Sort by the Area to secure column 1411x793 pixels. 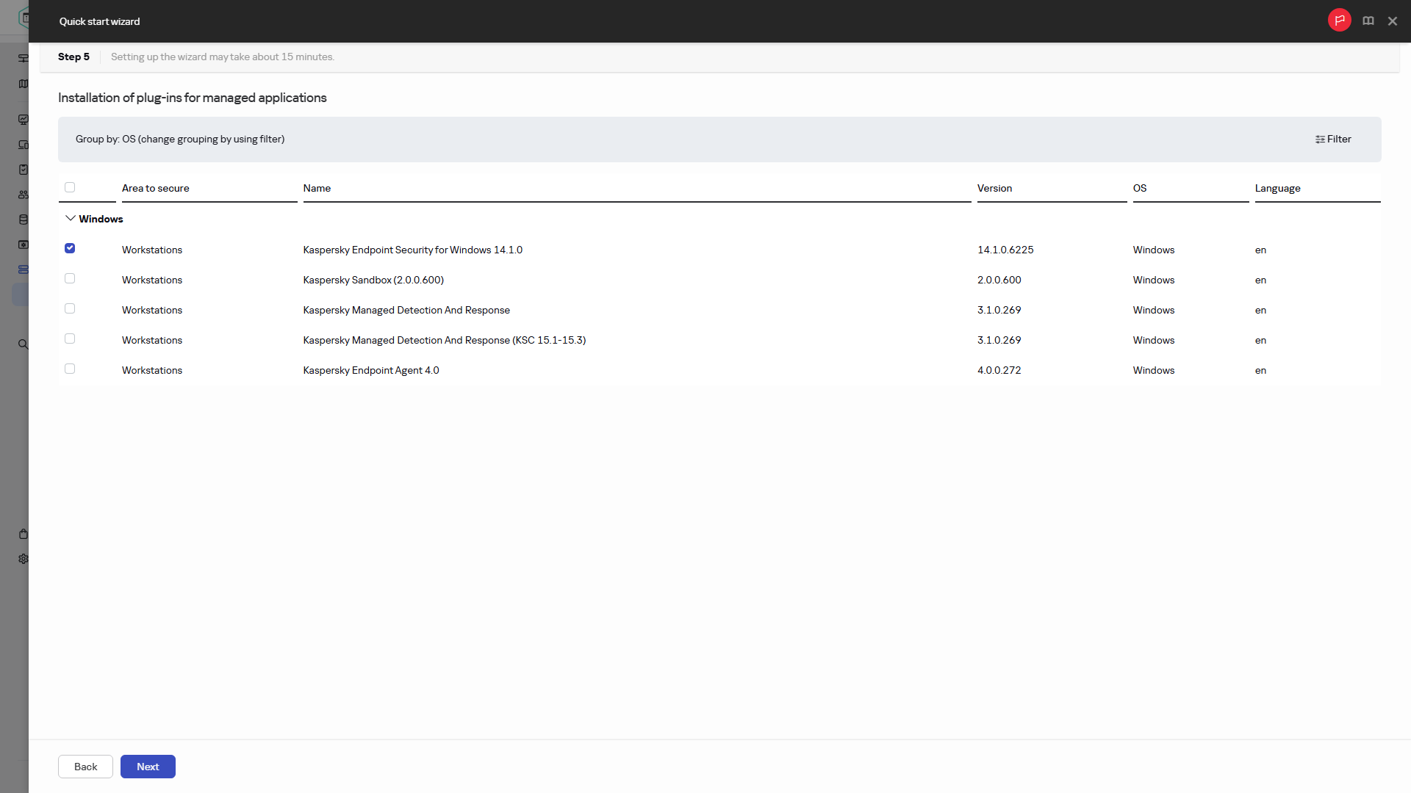(x=156, y=189)
